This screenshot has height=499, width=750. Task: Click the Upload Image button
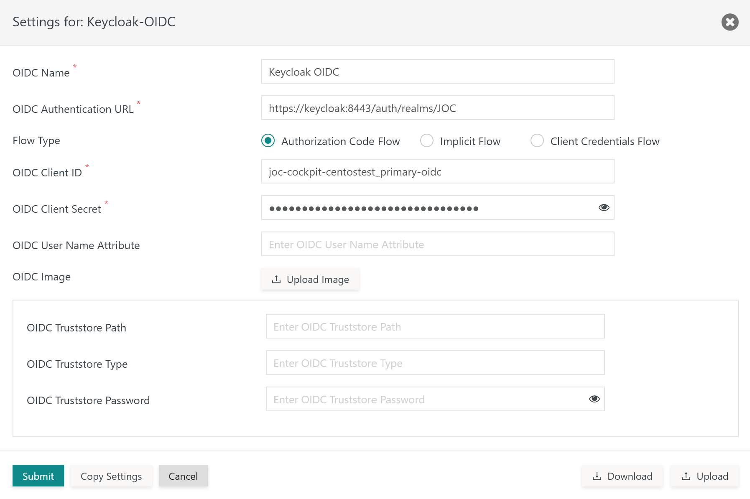(310, 279)
